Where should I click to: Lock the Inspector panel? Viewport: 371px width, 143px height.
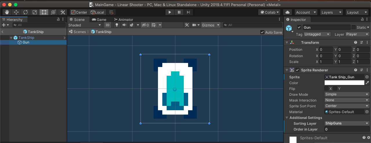tap(362, 19)
